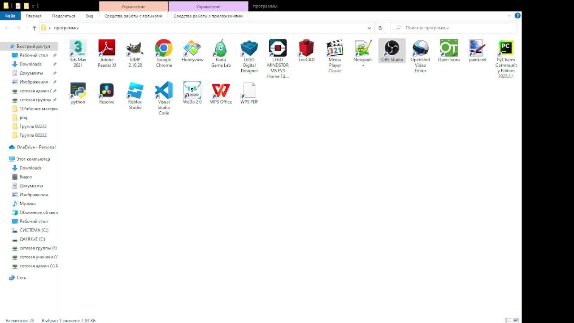Open the Quick Access Toolbar customize dropdown

33,6
